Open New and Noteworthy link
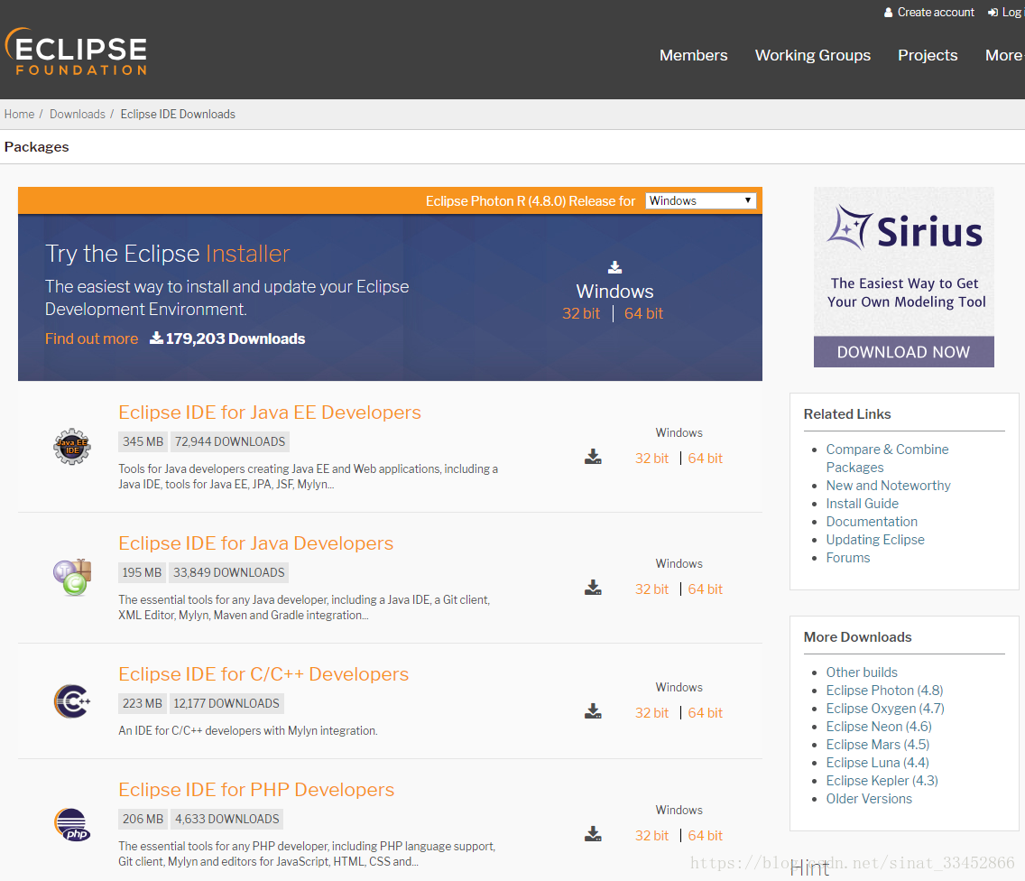Image resolution: width=1025 pixels, height=881 pixels. (888, 486)
